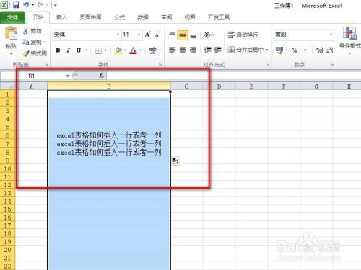The image size is (361, 270).
Task: Click the Paste clipboard icon
Action: point(11,33)
